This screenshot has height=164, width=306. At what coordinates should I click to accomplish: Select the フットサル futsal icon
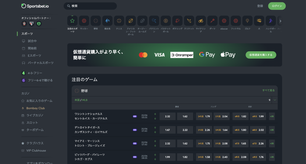click(x=236, y=21)
